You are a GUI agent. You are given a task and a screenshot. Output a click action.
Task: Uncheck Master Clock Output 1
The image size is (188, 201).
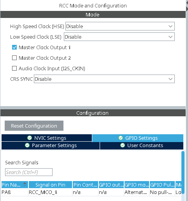coord(14,47)
